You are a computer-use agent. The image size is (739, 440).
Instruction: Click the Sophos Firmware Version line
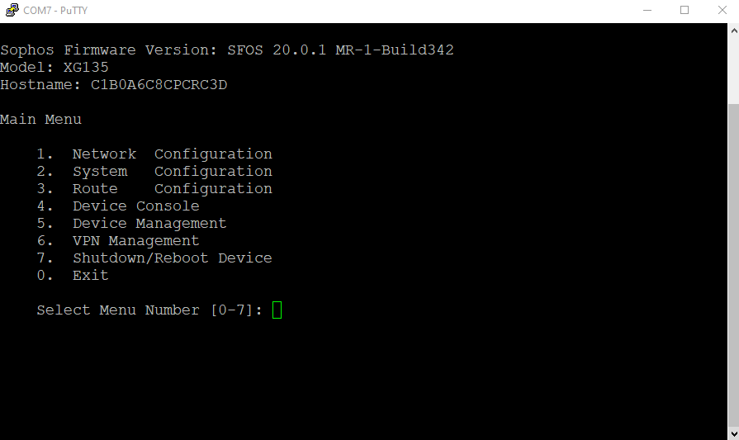(x=227, y=50)
